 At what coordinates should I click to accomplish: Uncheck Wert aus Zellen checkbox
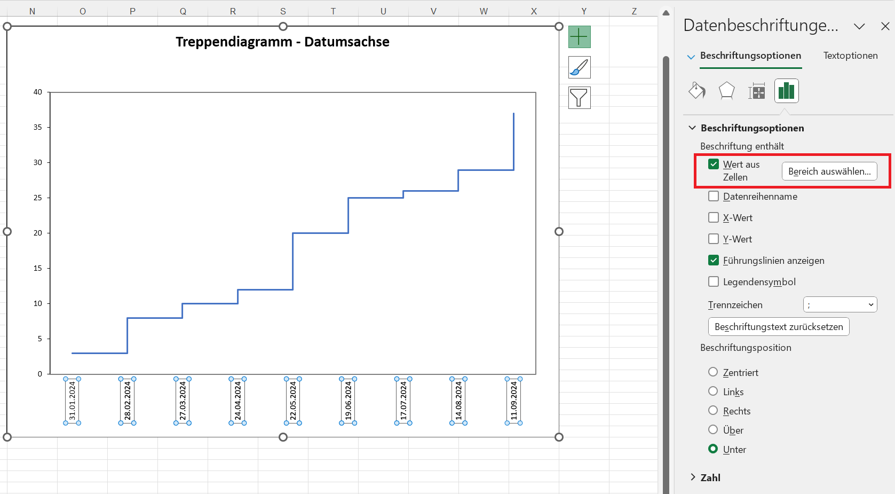(714, 164)
